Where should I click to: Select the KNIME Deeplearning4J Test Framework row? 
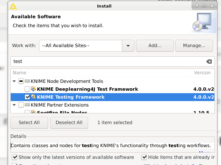coord(113,89)
